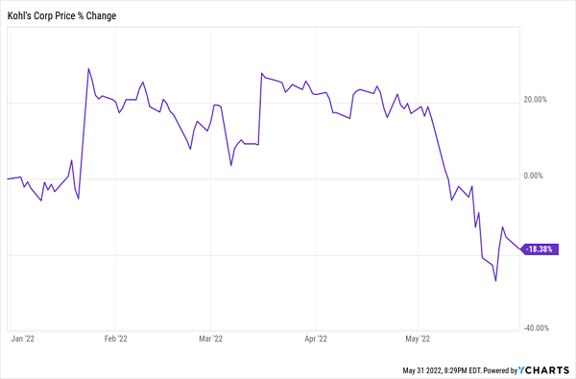Select the Apr '22 axis label
The image size is (576, 379).
[316, 339]
